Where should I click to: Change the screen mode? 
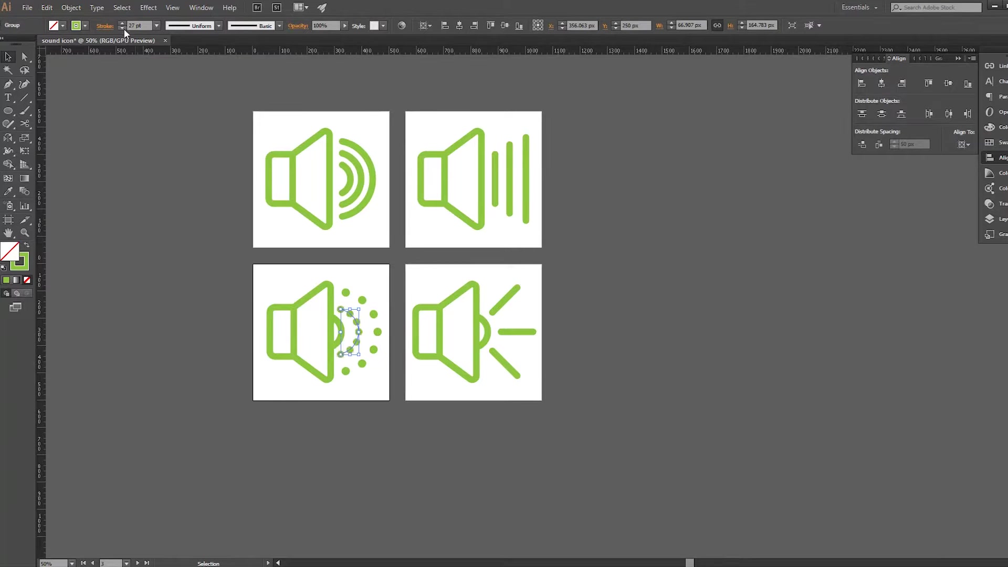point(16,307)
